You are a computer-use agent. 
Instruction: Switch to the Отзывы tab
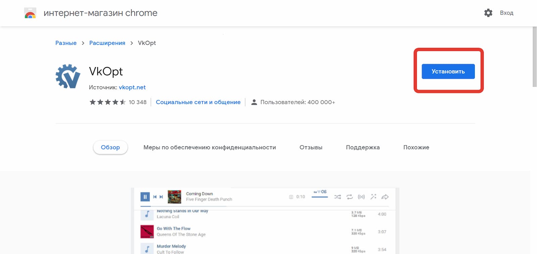click(311, 147)
